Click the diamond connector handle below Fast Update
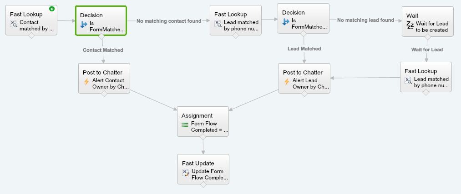This screenshot has width=461, height=194. pos(203,184)
